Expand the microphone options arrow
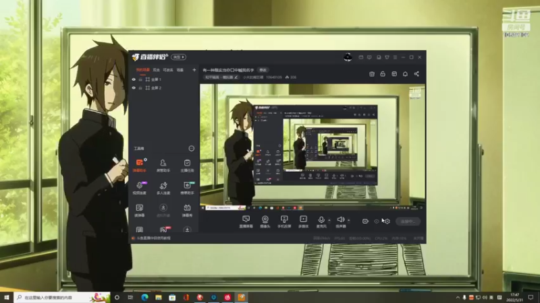Image resolution: width=540 pixels, height=303 pixels. coord(329,220)
